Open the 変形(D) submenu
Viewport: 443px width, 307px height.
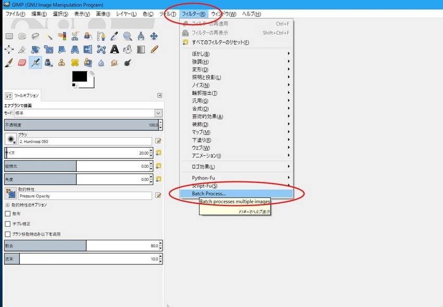pyautogui.click(x=237, y=69)
